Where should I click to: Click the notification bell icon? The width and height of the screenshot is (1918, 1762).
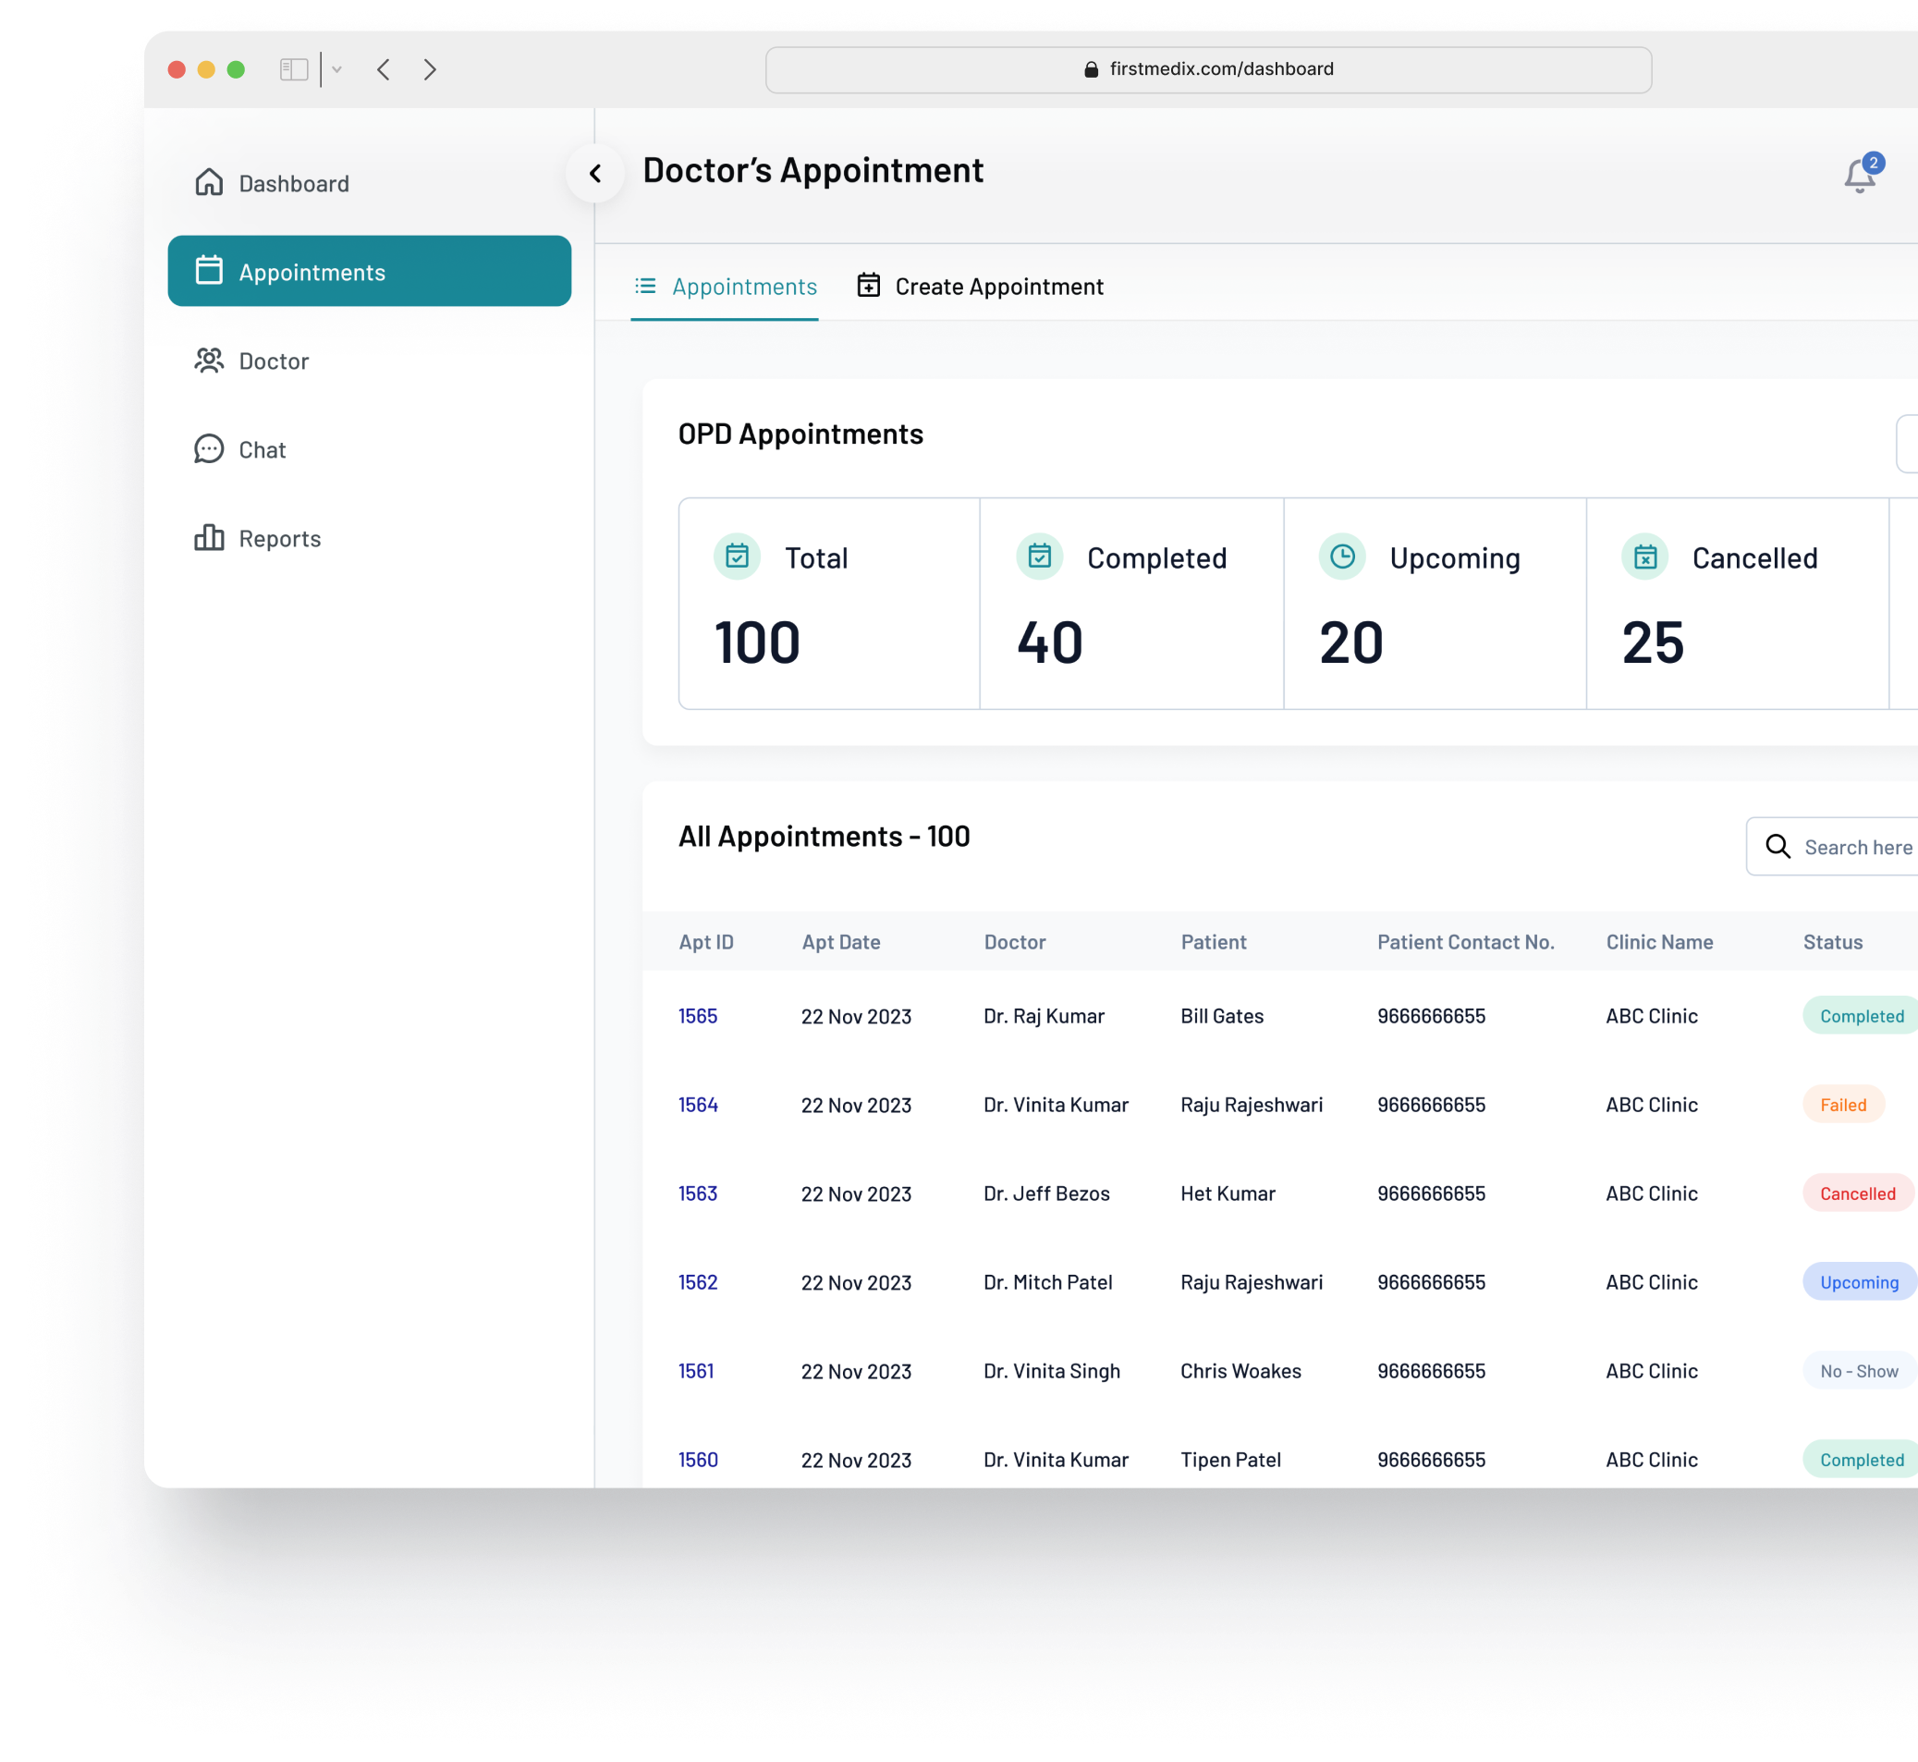tap(1859, 177)
